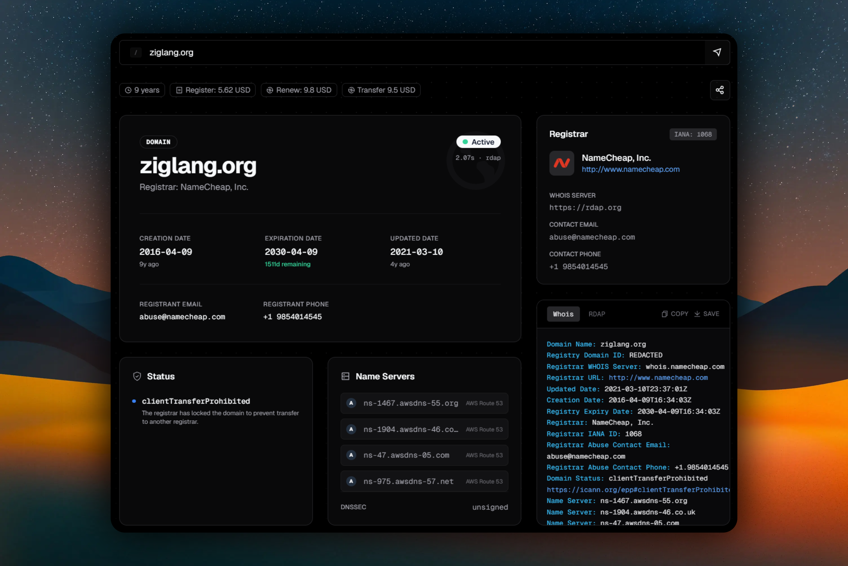Click the Name Server: ns-1904.awsdns-46.co.uk Whois line
The height and width of the screenshot is (566, 848).
(x=621, y=512)
